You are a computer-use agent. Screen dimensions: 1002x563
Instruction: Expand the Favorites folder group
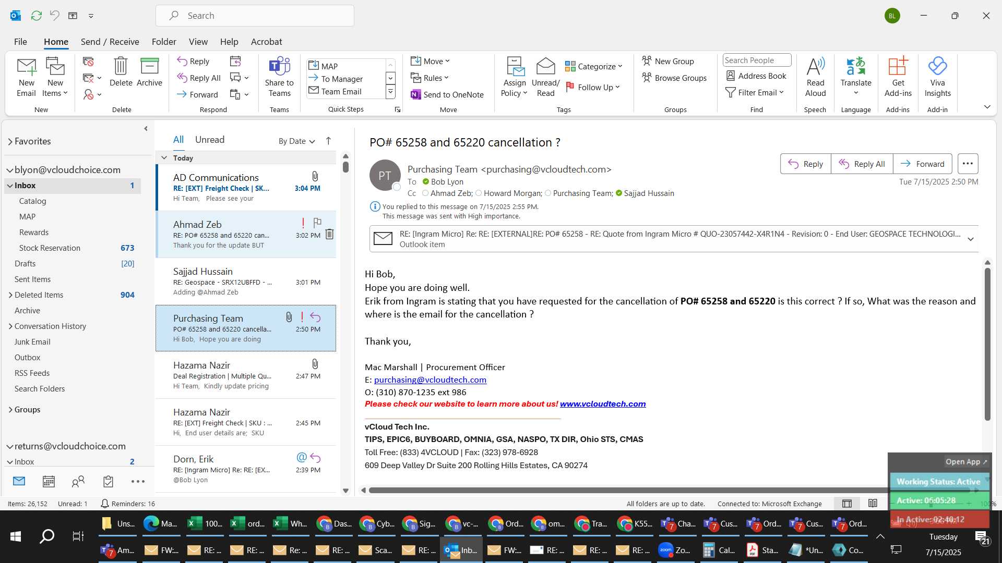[x=10, y=141]
